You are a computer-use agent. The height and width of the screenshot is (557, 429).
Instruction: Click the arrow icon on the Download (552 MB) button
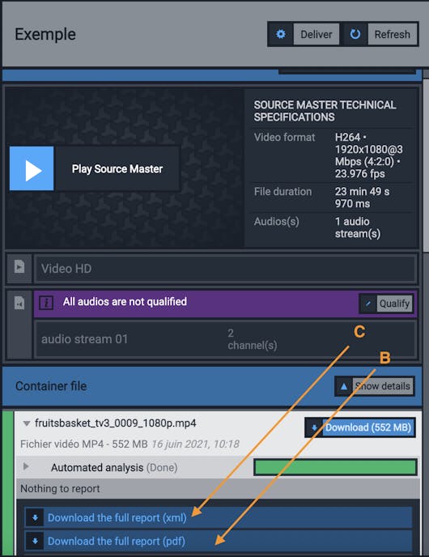click(314, 427)
